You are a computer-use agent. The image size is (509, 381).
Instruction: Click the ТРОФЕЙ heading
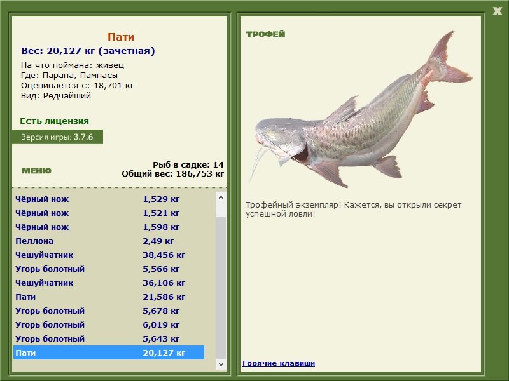[265, 34]
